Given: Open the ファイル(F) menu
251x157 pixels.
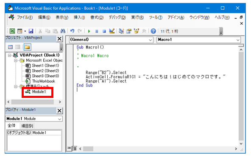Looking at the screenshot, I should (x=25, y=17).
